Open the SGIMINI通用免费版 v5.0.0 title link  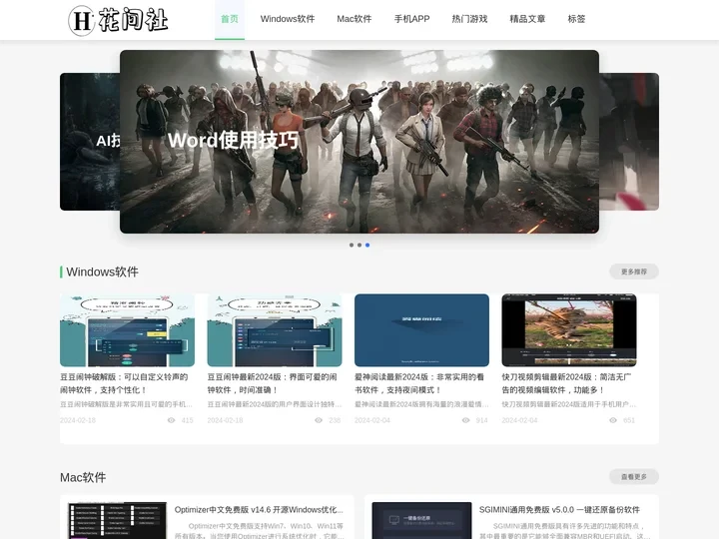[x=559, y=510]
